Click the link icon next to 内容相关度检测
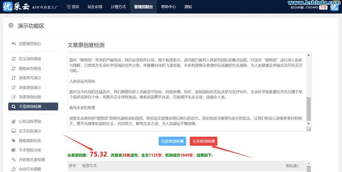 [x=13, y=160]
